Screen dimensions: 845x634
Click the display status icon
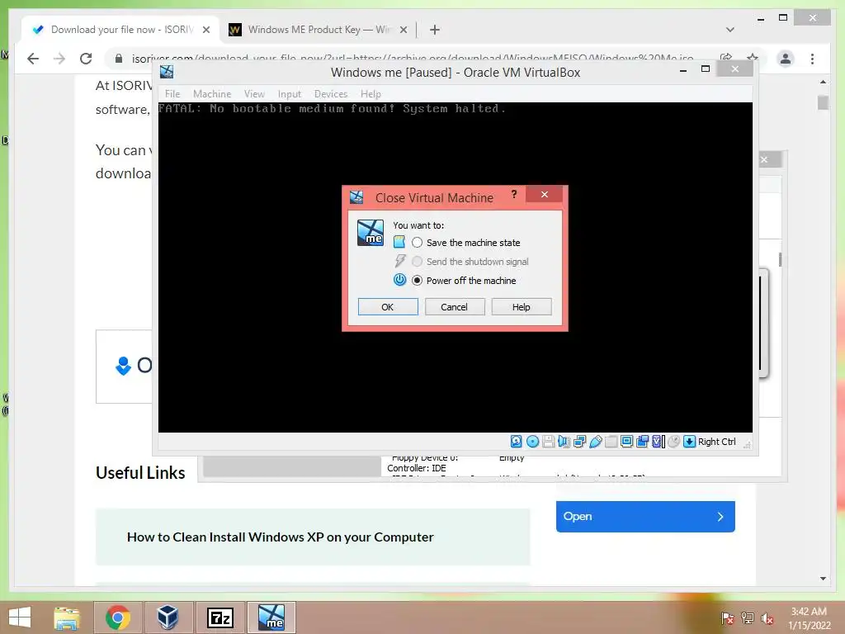(627, 442)
